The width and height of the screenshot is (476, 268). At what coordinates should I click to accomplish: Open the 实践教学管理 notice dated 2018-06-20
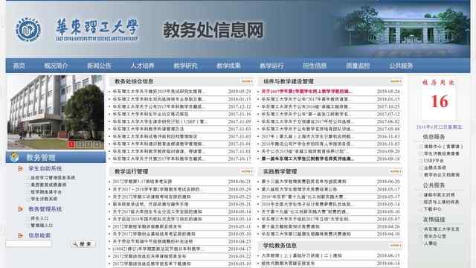[304, 182]
